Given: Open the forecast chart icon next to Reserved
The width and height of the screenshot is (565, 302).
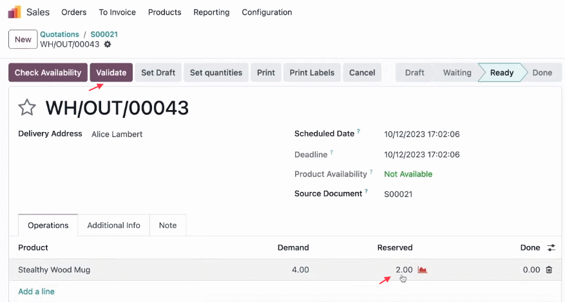Looking at the screenshot, I should 423,270.
